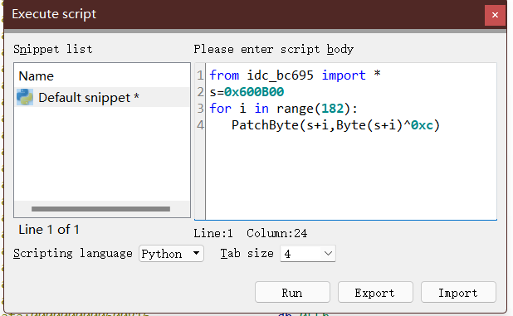The image size is (513, 316).
Task: Click the Name column header
Action: (36, 76)
